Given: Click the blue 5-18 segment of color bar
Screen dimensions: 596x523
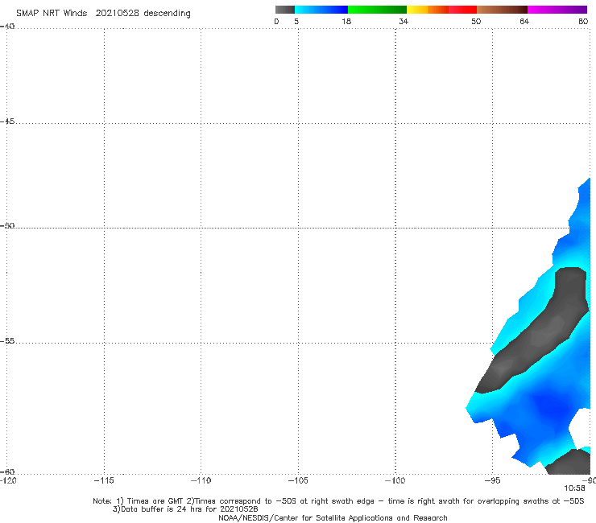Looking at the screenshot, I should coord(321,10).
